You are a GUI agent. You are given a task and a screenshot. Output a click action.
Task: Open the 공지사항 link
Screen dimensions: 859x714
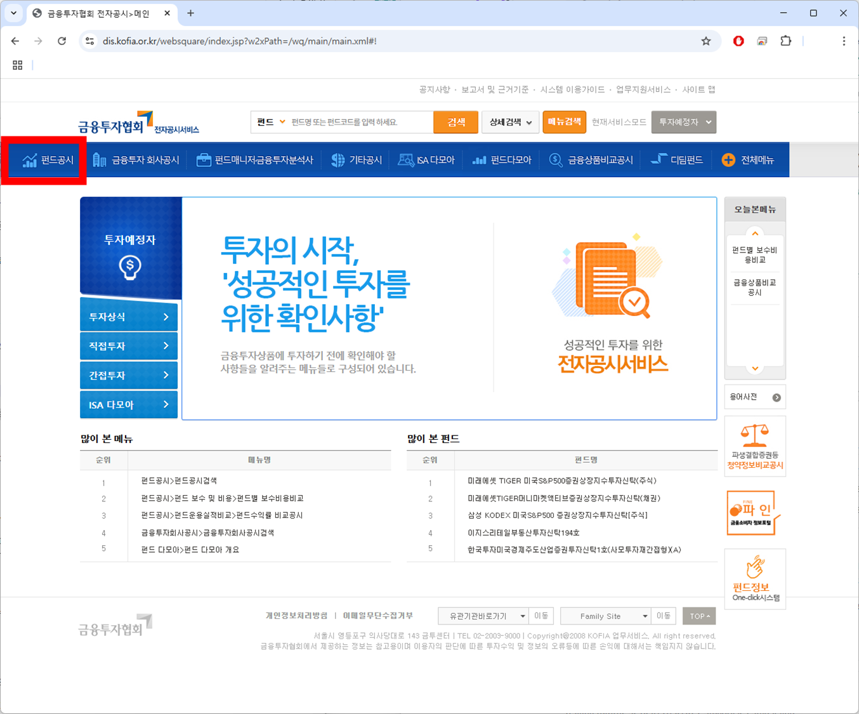click(x=435, y=89)
